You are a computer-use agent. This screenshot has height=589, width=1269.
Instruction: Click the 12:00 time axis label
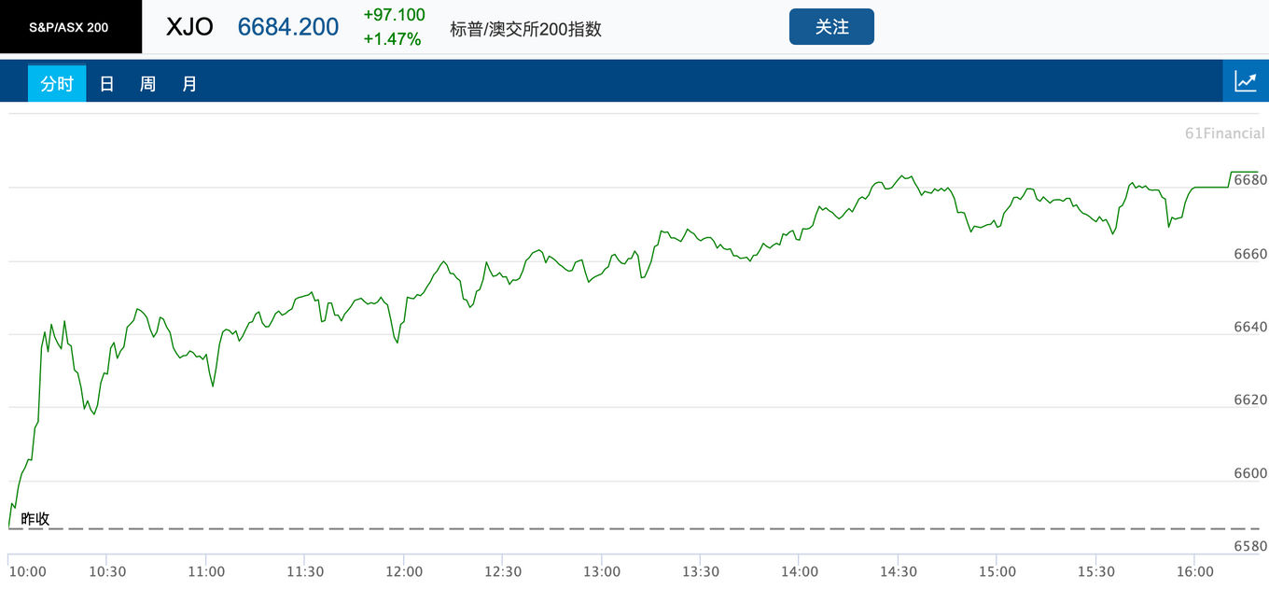404,571
